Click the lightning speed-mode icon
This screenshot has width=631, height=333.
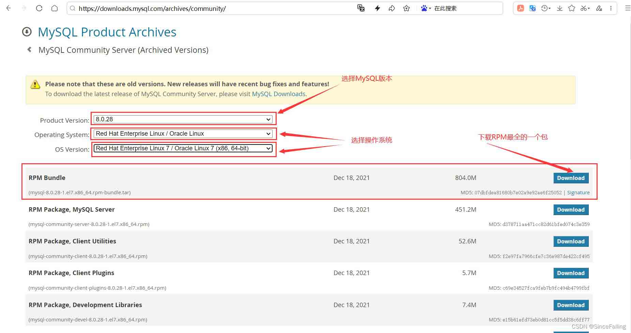point(377,8)
